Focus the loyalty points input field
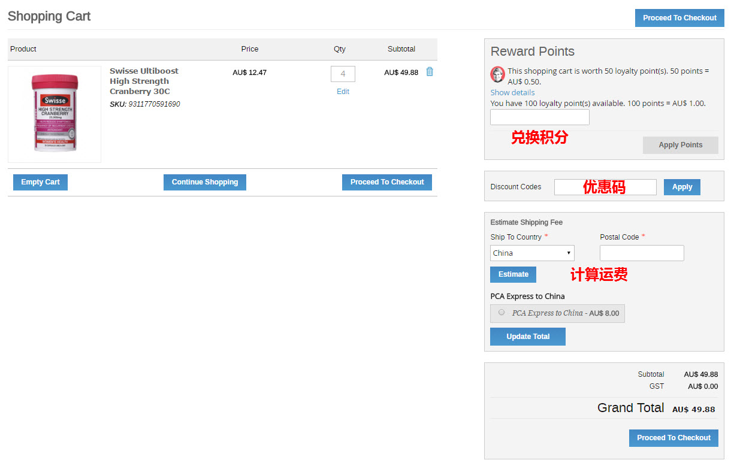This screenshot has height=469, width=734. coord(540,117)
